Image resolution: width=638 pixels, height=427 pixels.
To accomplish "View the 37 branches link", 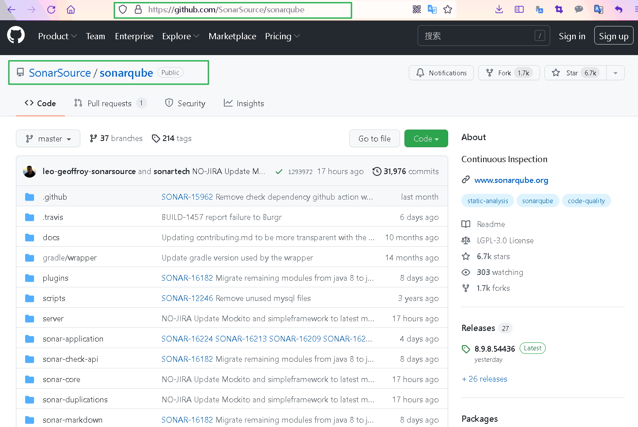I will click(x=116, y=138).
